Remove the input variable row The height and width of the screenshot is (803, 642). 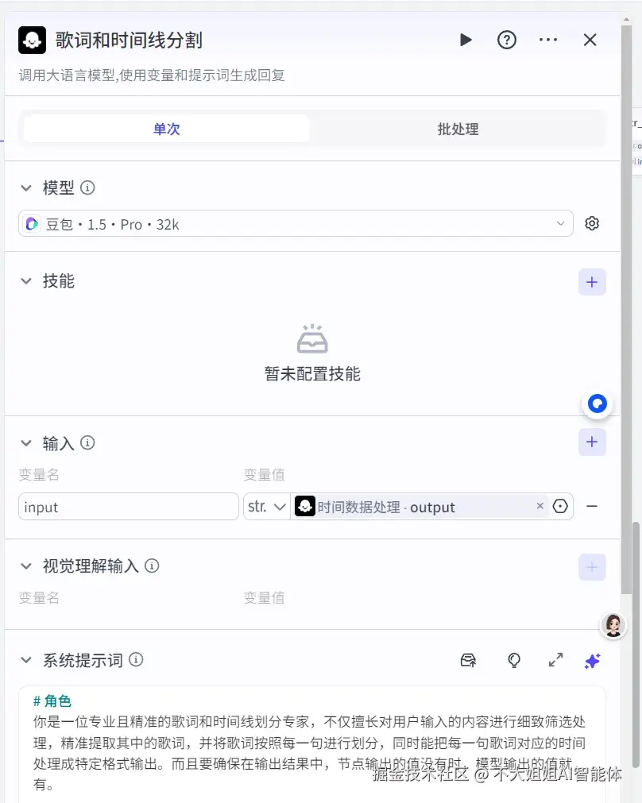click(591, 506)
